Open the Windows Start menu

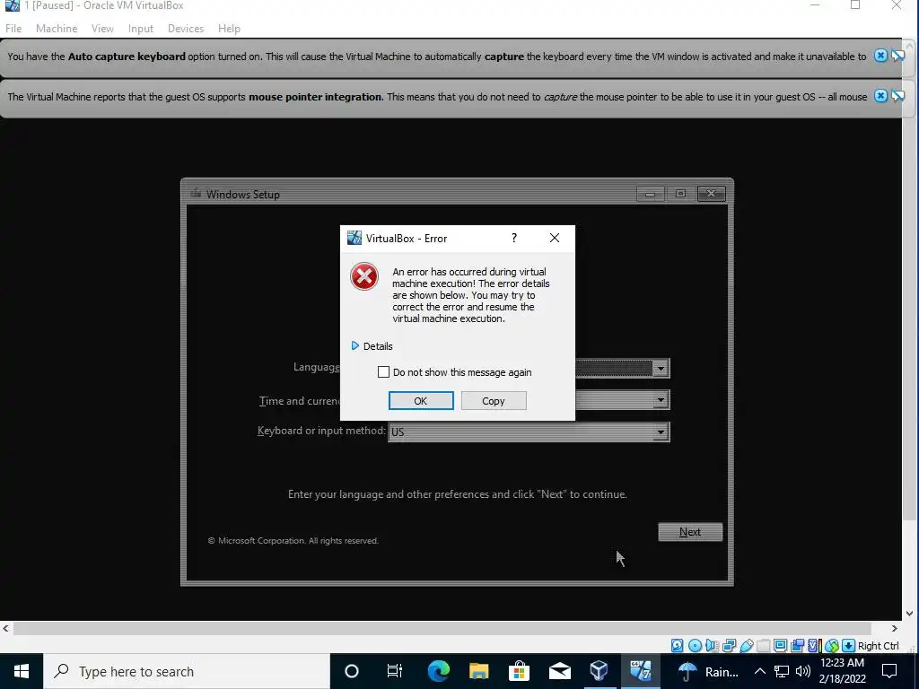(22, 671)
